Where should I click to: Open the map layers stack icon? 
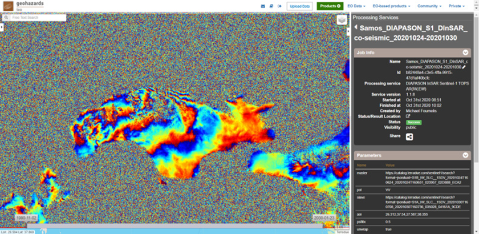(342, 20)
